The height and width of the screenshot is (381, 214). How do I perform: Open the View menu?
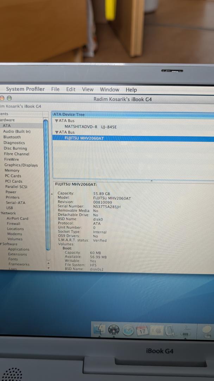point(88,90)
